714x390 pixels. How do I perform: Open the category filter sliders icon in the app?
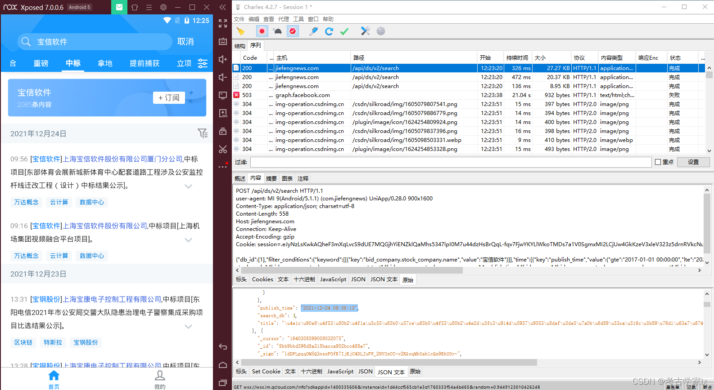coord(203,63)
